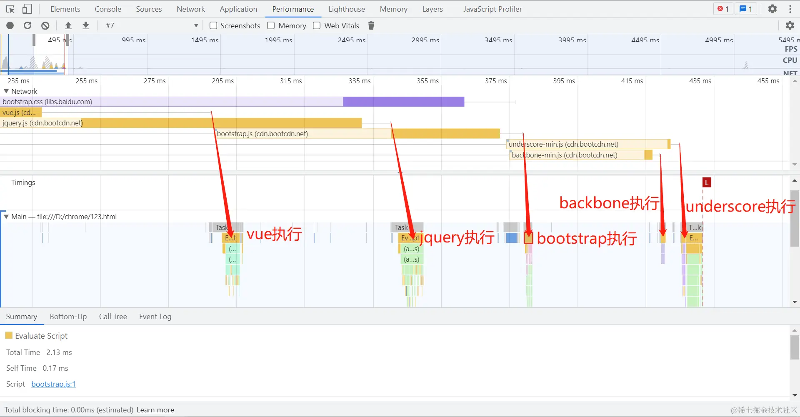The image size is (800, 417).
Task: Select the vue.js network request bar
Action: click(x=21, y=112)
